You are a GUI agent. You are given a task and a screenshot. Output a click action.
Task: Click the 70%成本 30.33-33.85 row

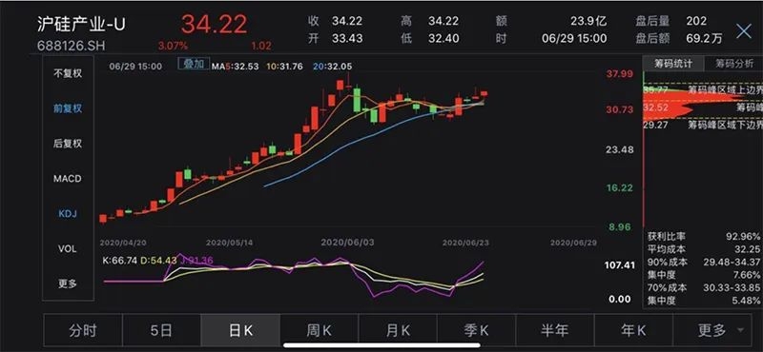coord(704,288)
